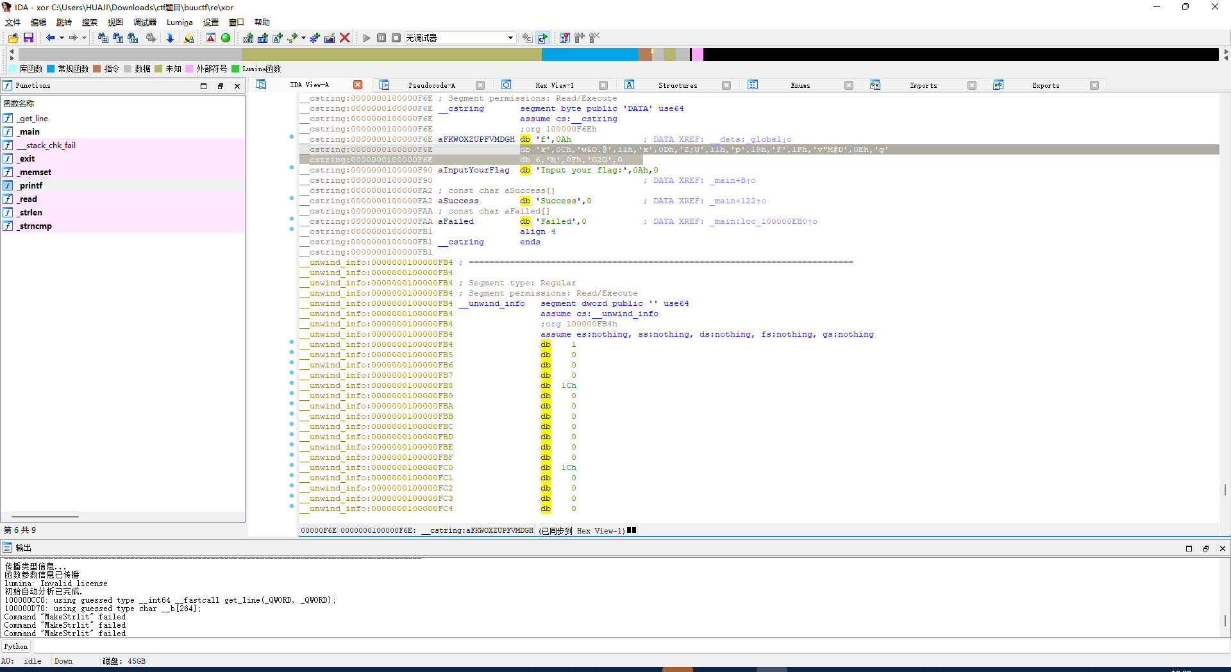
Task: Click the 常规函数 legend color swatch
Action: pos(51,69)
